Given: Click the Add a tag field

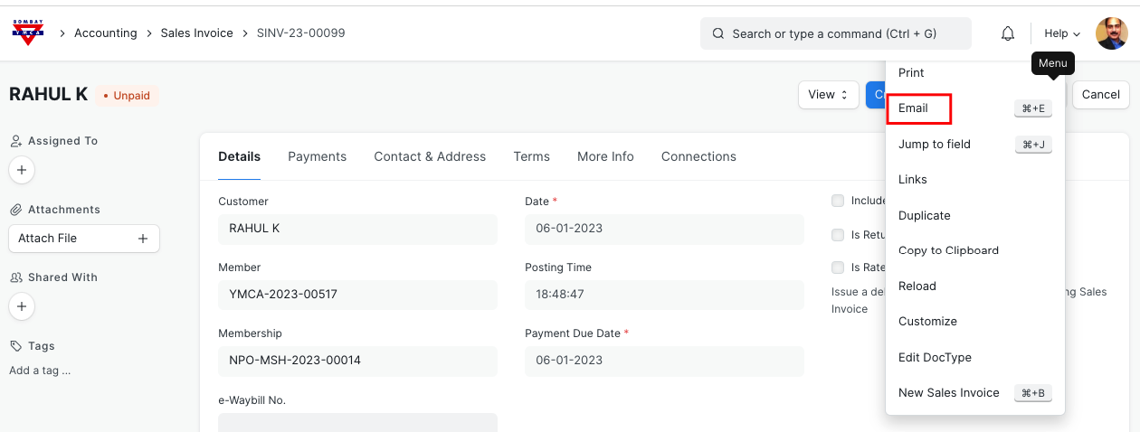Looking at the screenshot, I should [x=40, y=371].
